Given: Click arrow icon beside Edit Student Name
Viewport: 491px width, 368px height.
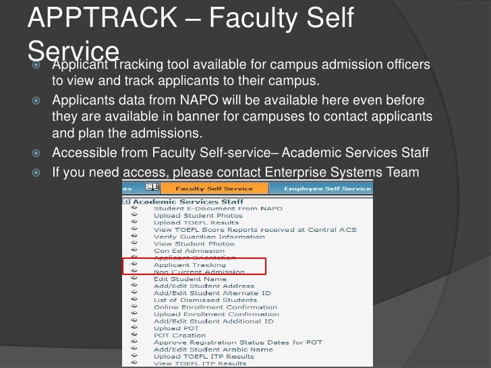Looking at the screenshot, I should [x=134, y=278].
